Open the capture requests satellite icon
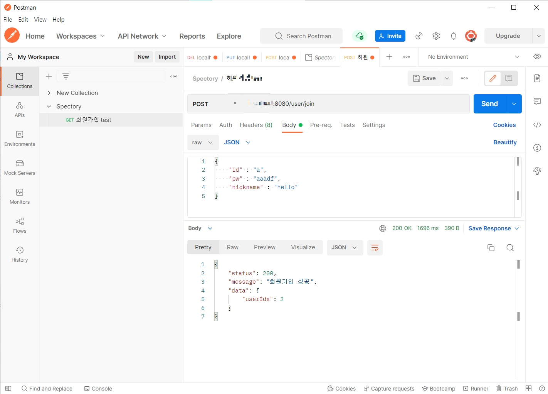This screenshot has height=394, width=548. [x=419, y=36]
